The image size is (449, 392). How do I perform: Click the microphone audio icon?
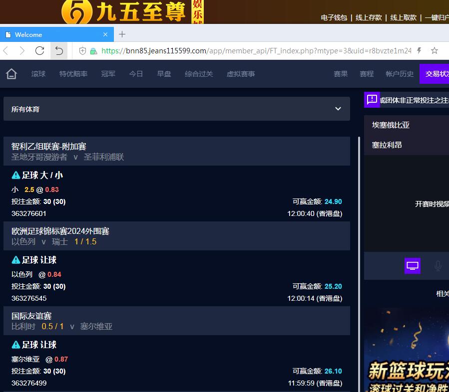click(438, 266)
